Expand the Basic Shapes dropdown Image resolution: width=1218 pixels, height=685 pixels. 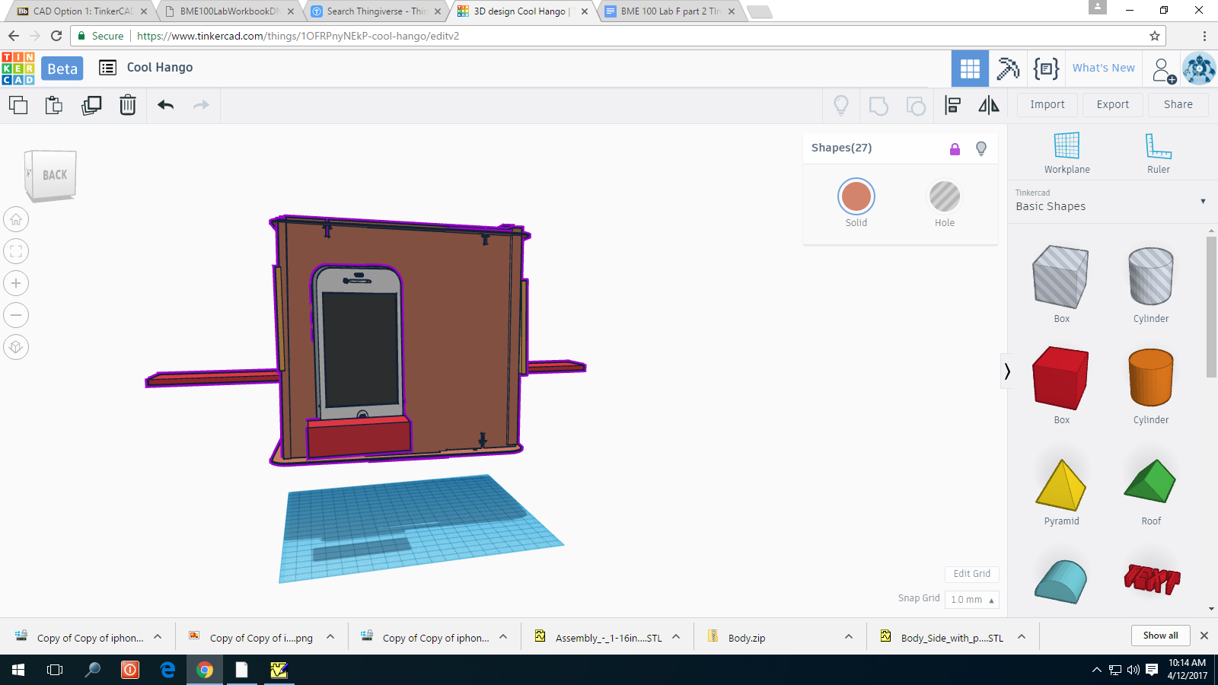click(1203, 202)
